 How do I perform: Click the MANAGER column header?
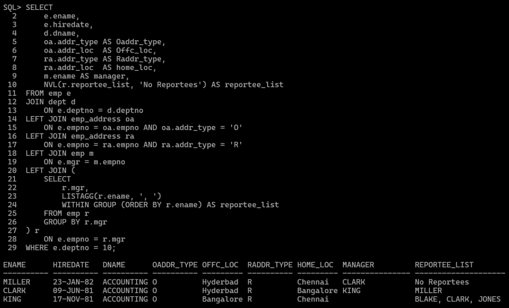pyautogui.click(x=358, y=265)
